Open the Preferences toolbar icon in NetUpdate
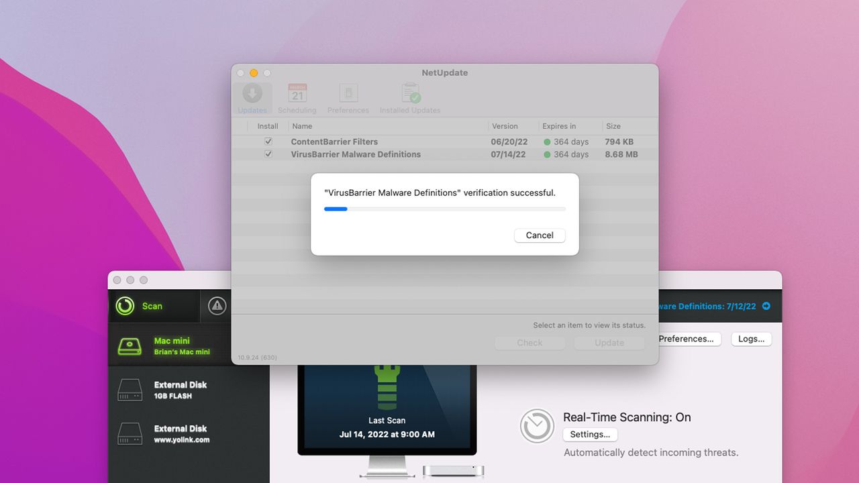Image resolution: width=859 pixels, height=483 pixels. coord(348,98)
